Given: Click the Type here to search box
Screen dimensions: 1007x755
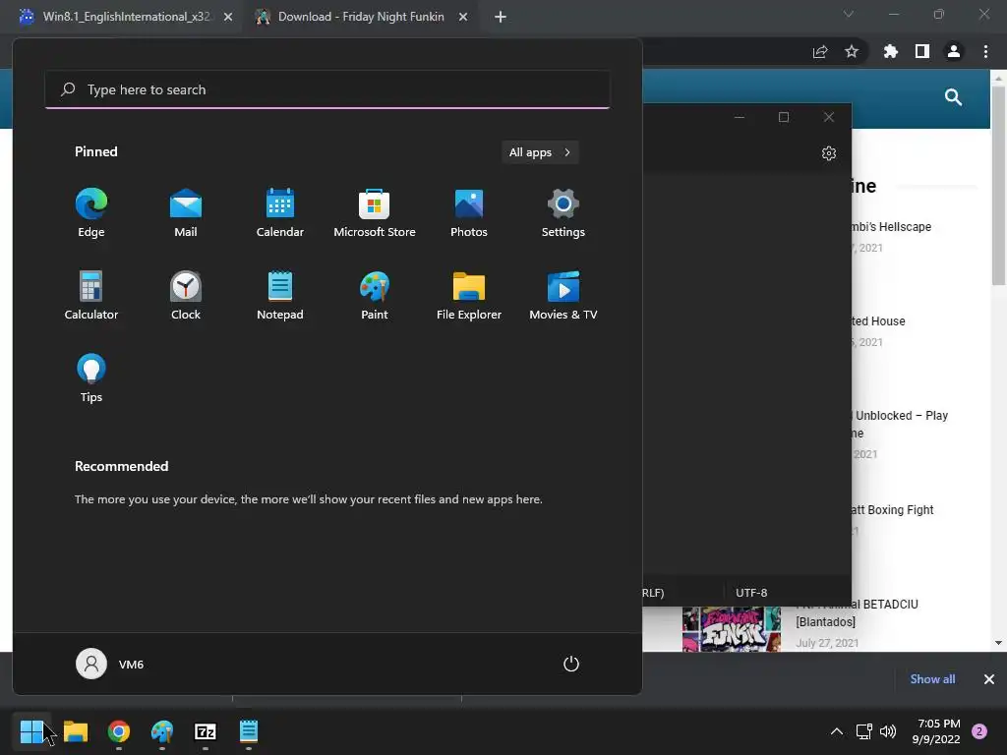Looking at the screenshot, I should tap(326, 89).
